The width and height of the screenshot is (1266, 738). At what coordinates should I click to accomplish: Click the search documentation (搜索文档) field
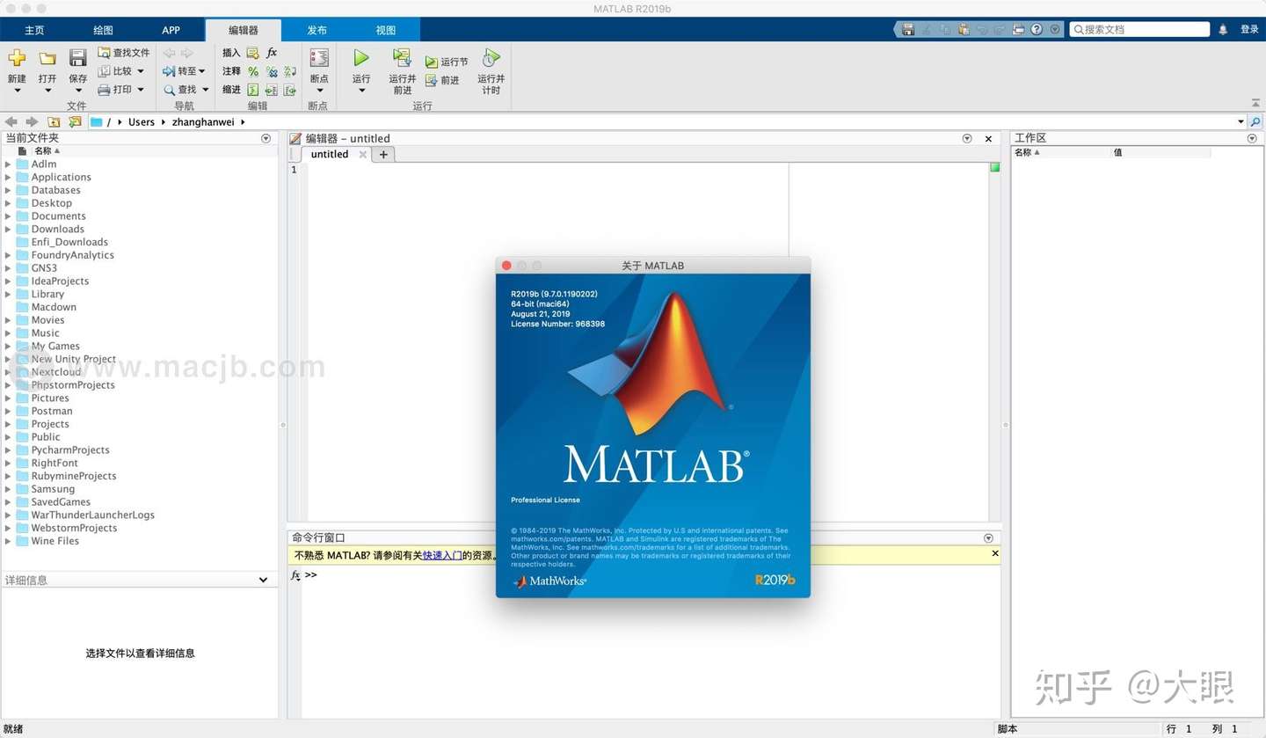[1139, 29]
